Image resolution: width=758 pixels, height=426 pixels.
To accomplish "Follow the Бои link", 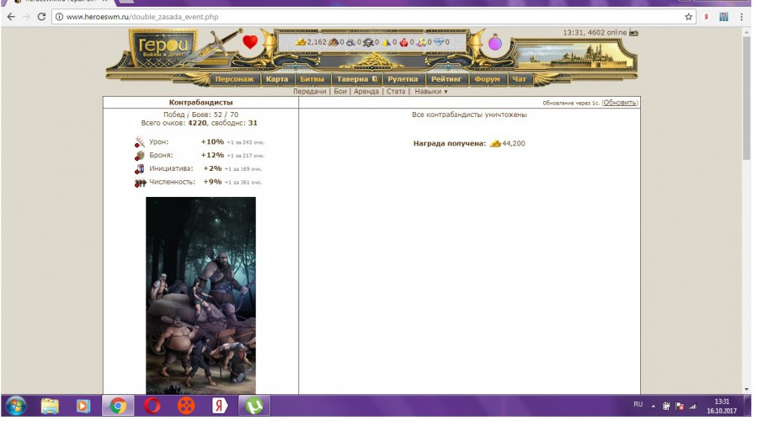I will pos(340,91).
